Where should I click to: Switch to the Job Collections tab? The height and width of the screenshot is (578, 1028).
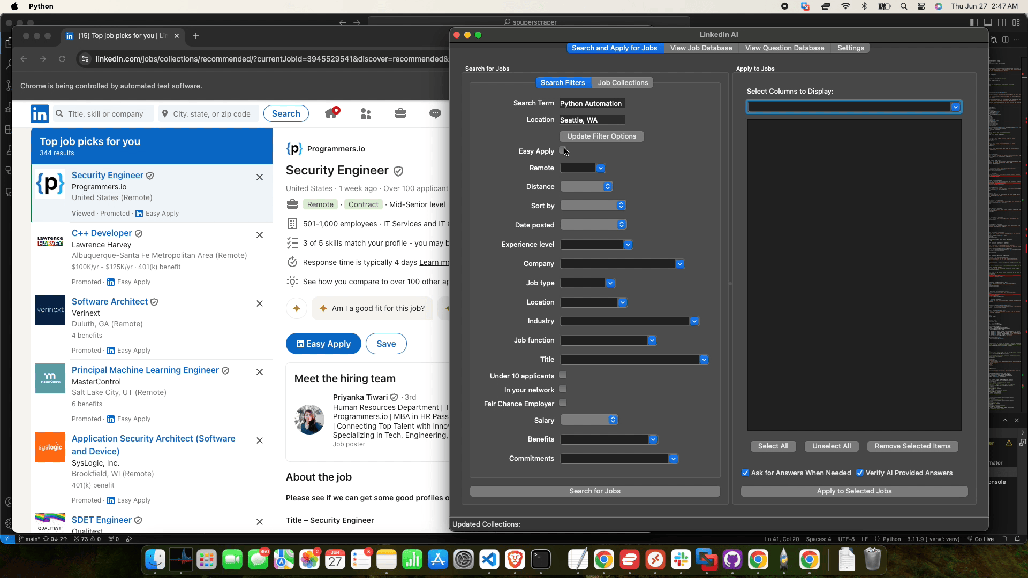coord(623,83)
